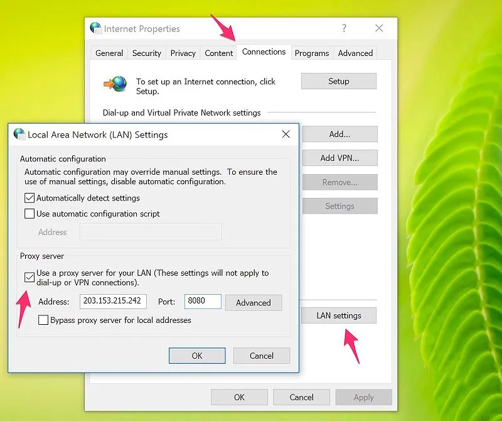Click the globe icon in LAN Settings title bar
The width and height of the screenshot is (502, 421).
[x=19, y=134]
